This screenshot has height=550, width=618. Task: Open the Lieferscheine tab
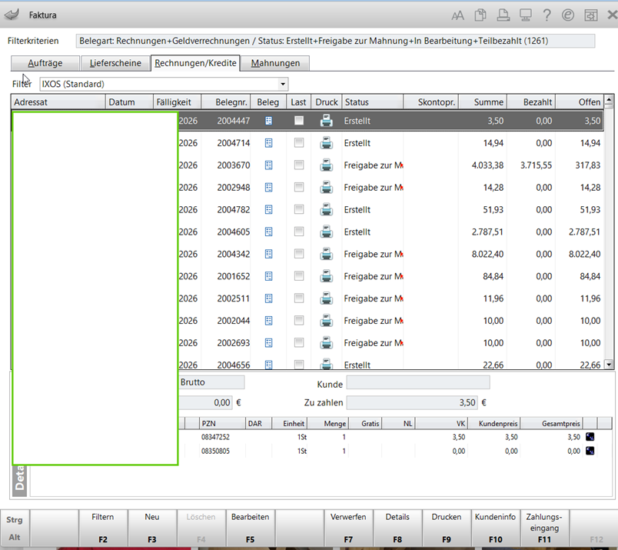point(115,63)
